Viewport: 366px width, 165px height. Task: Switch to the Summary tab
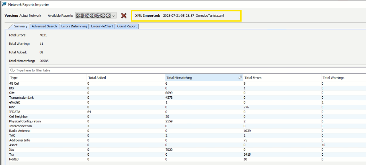(x=21, y=26)
